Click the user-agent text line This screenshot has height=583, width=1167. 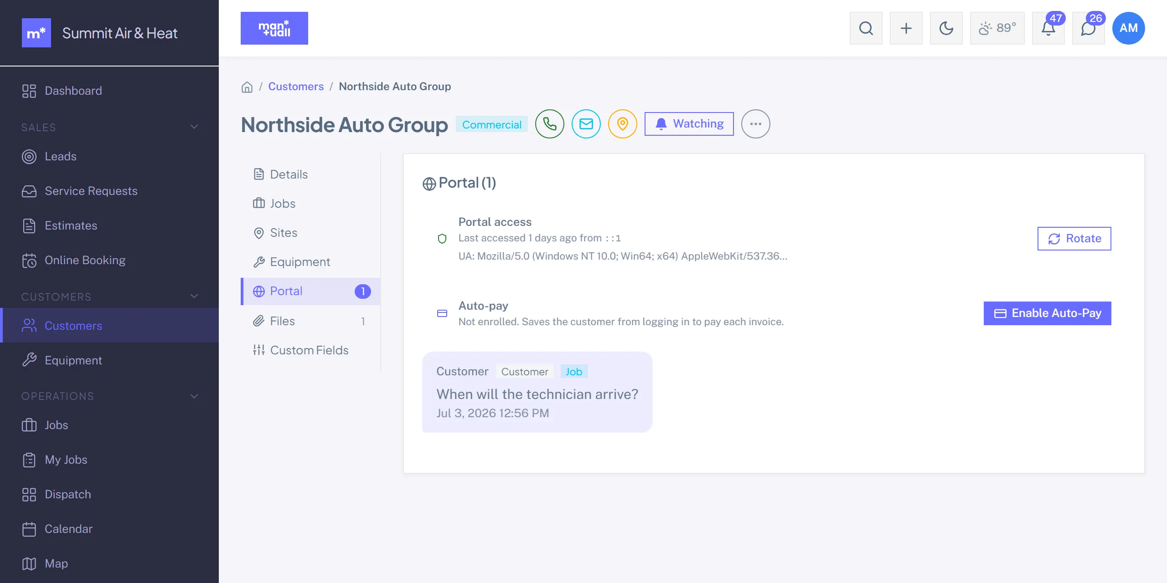pos(623,256)
